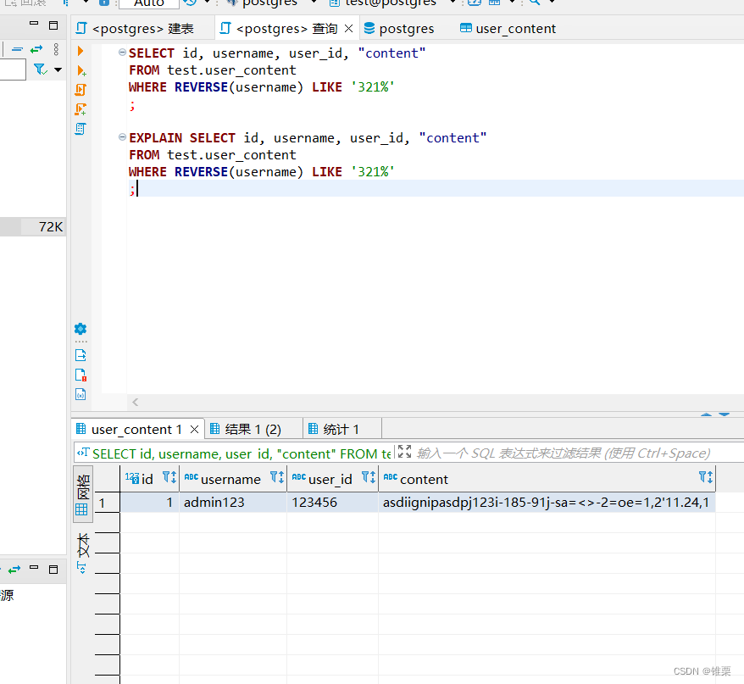Click the 72K size value in navigator
The height and width of the screenshot is (684, 744).
tap(51, 227)
